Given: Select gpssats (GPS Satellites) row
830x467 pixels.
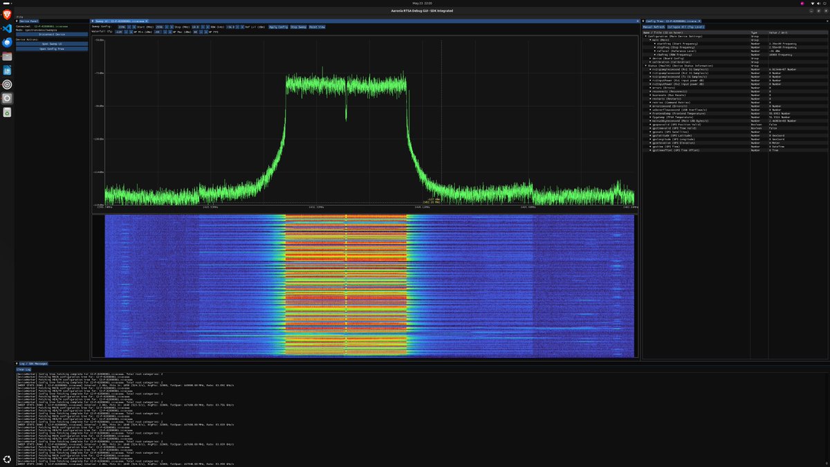Looking at the screenshot, I should point(735,132).
